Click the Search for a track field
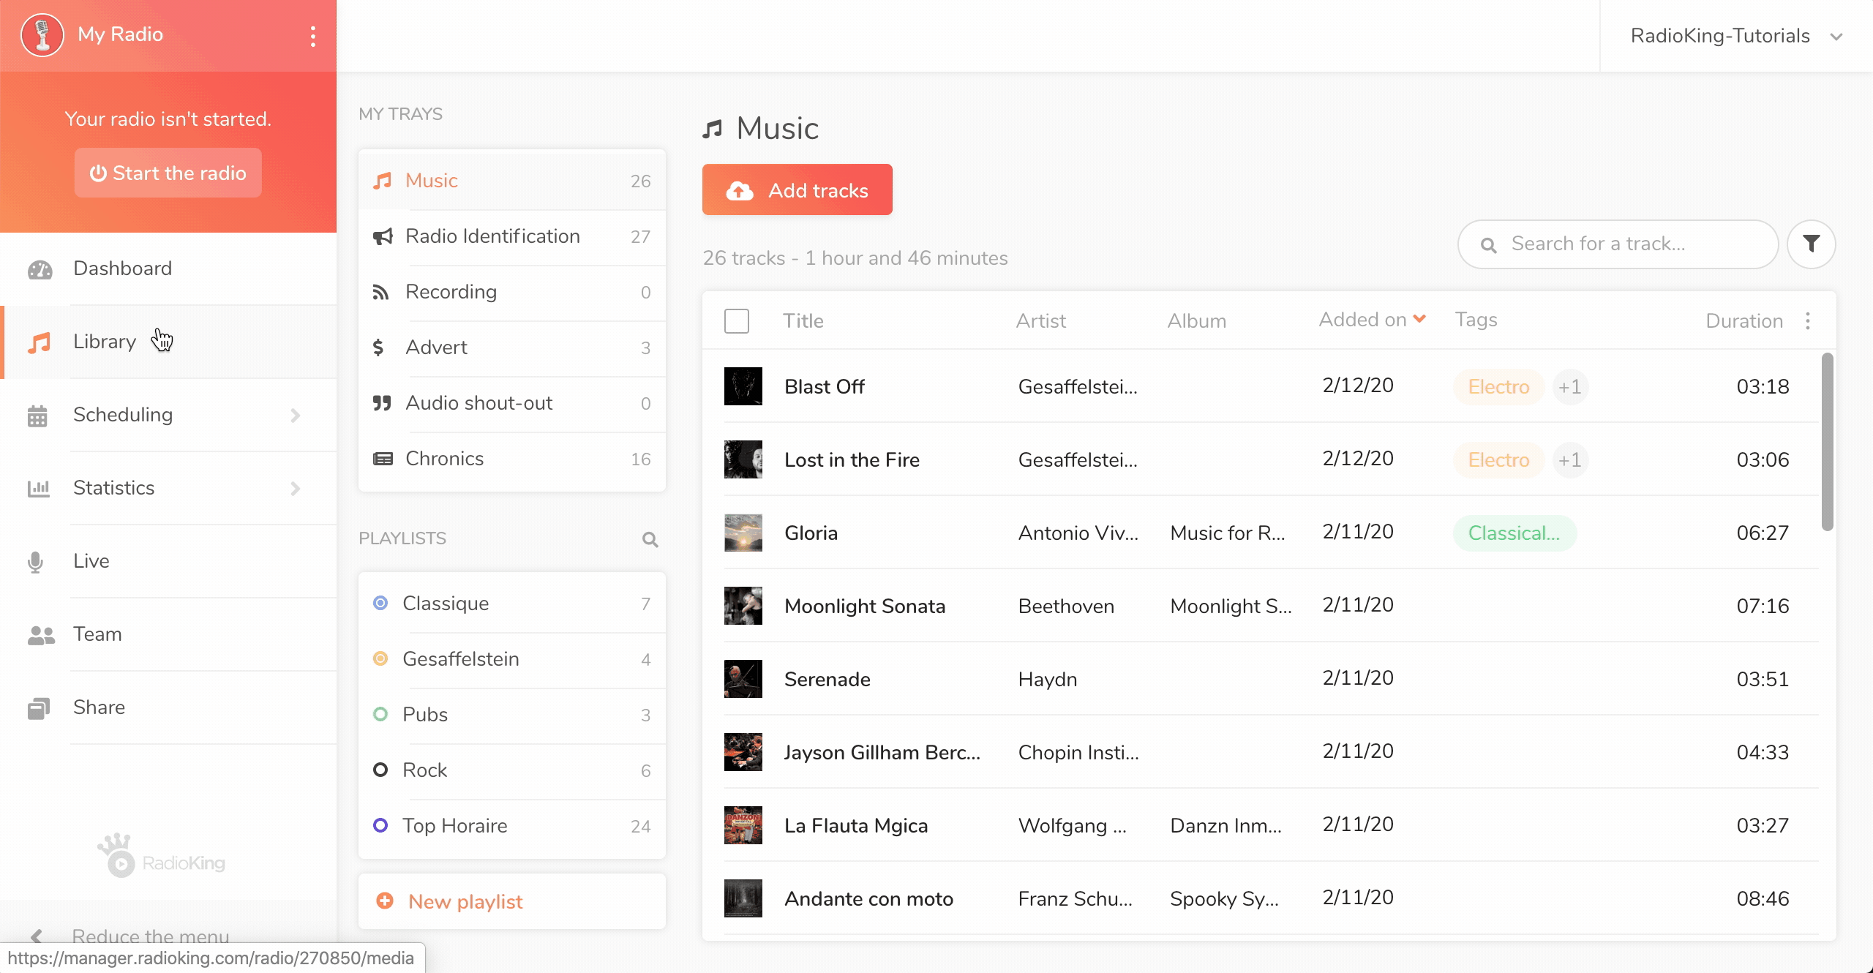 [x=1618, y=244]
